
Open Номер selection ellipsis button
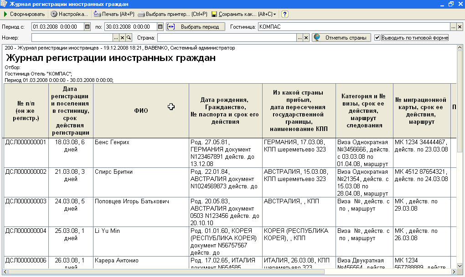tap(116, 38)
